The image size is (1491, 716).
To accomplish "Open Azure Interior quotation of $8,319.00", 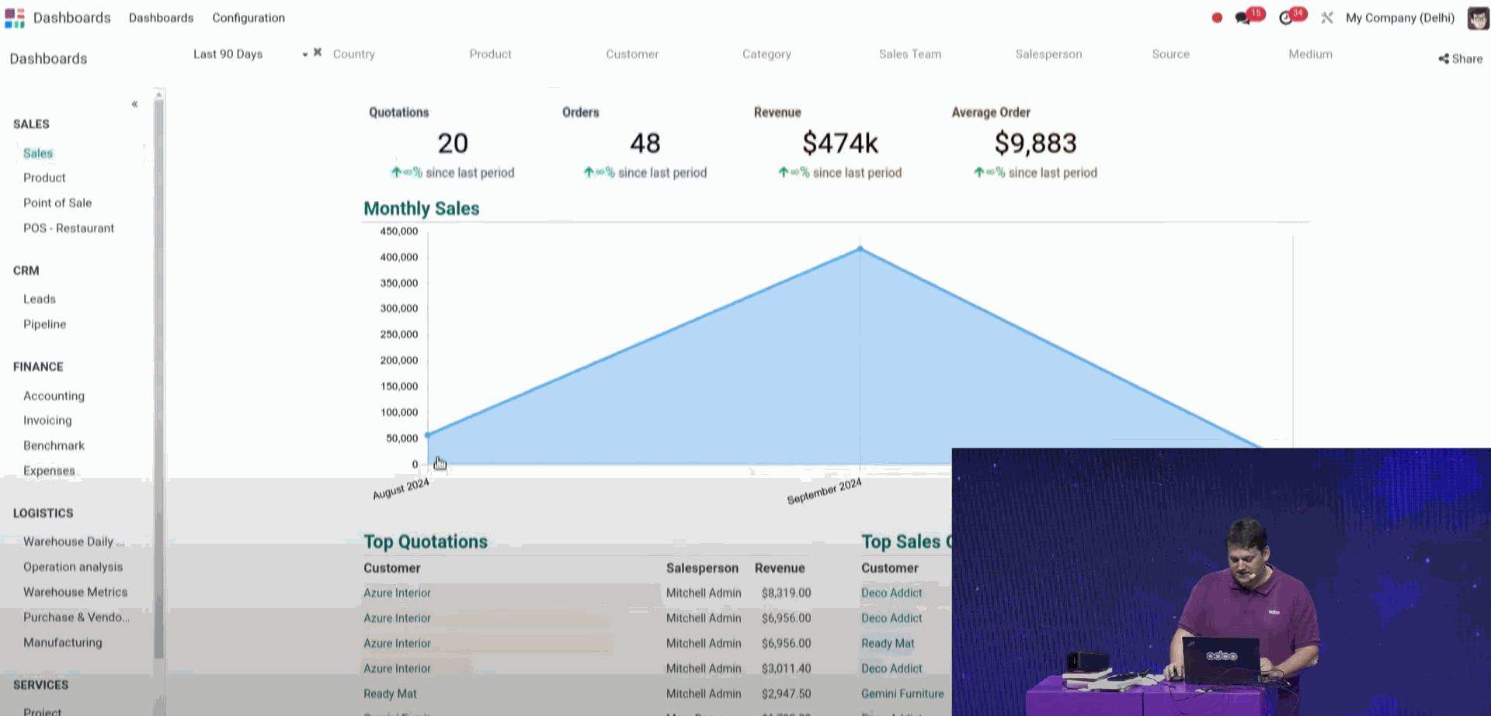I will pyautogui.click(x=397, y=593).
